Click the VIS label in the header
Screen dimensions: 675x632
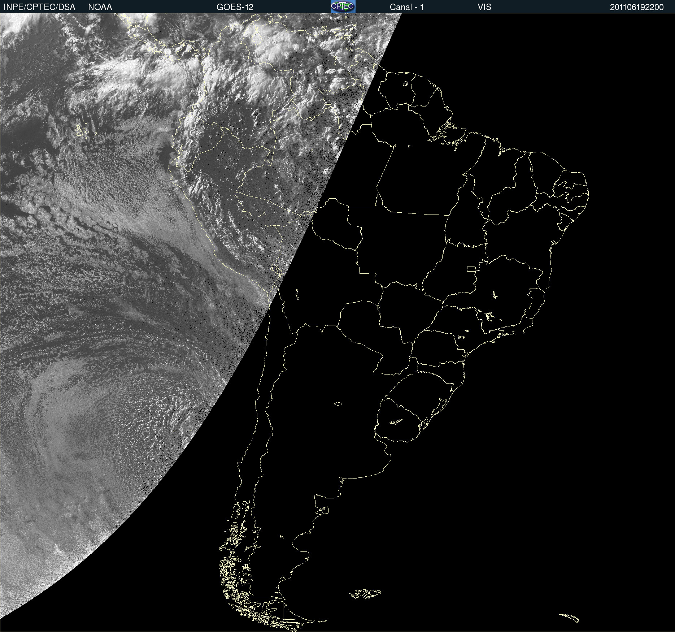point(484,7)
